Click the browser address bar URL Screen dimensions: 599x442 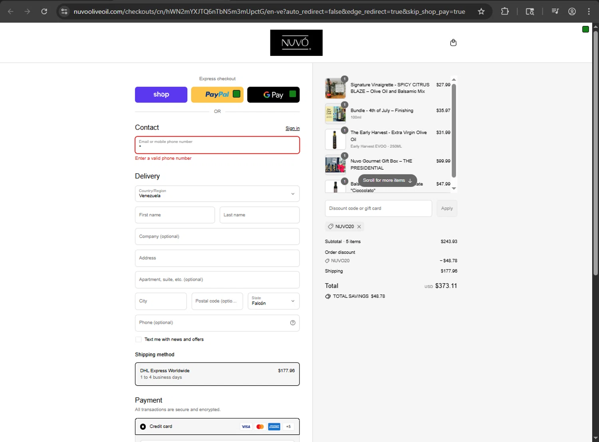(x=269, y=12)
